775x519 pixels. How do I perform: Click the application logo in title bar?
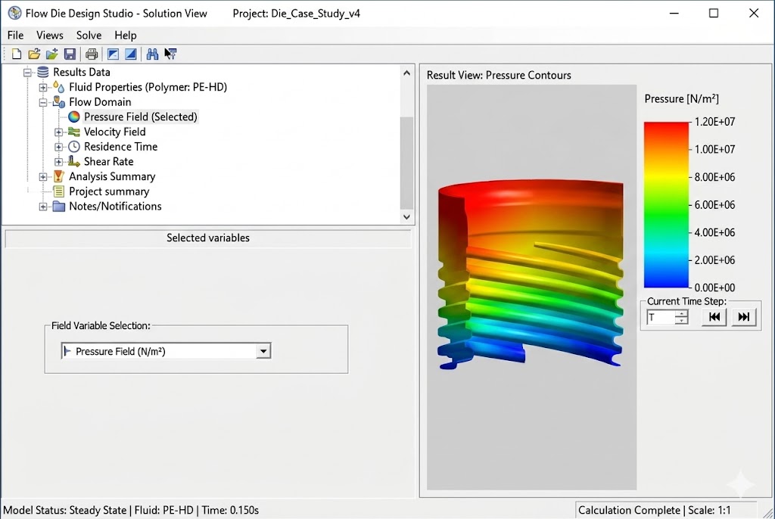pyautogui.click(x=15, y=14)
